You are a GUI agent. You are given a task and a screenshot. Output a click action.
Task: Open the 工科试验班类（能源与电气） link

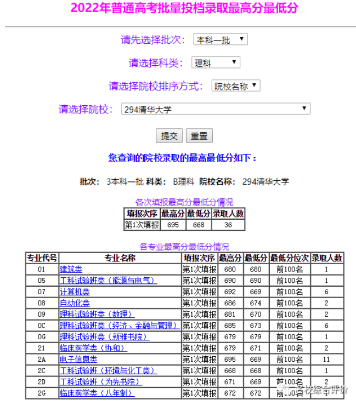[108, 281]
